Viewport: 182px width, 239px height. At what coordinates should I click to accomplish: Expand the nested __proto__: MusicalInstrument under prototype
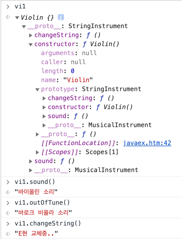point(44,125)
